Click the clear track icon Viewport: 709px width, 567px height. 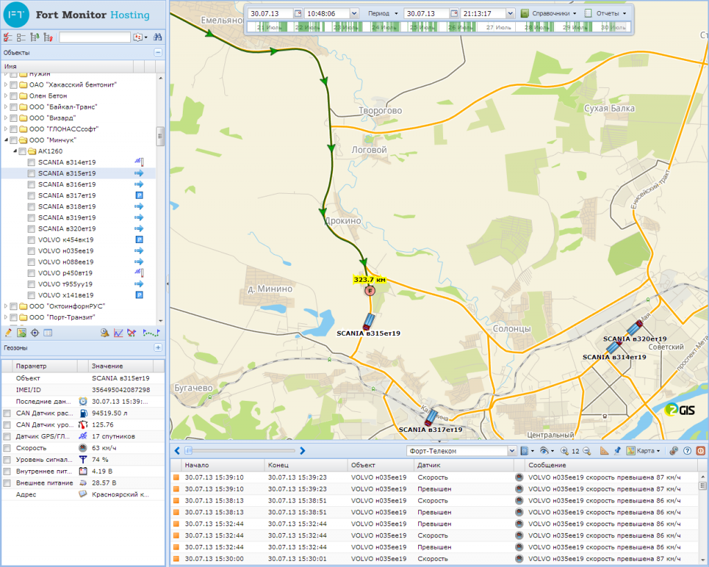coord(132,333)
